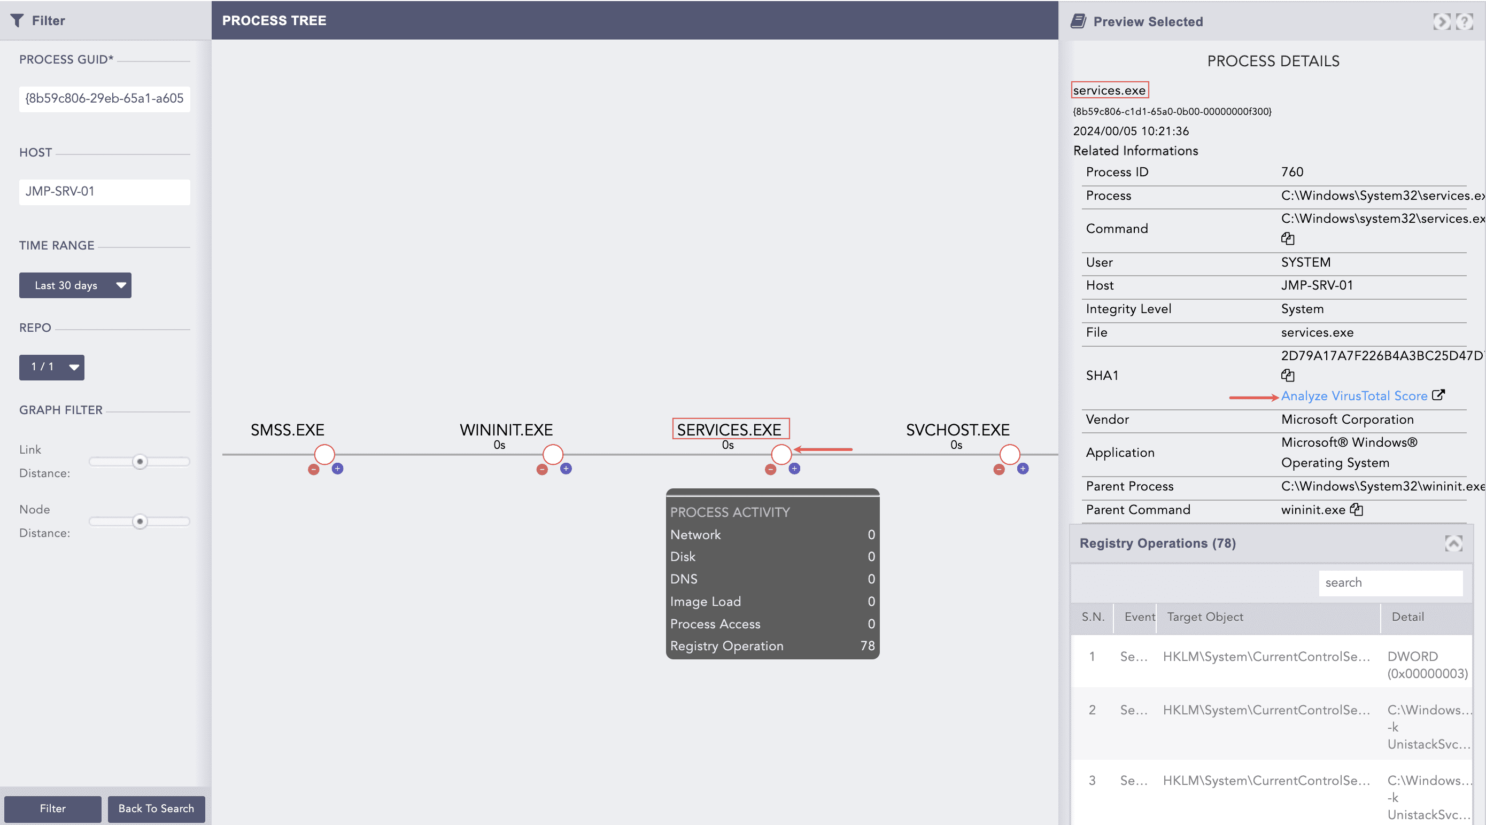Click the Filter funnel icon in the sidebar

tap(17, 20)
